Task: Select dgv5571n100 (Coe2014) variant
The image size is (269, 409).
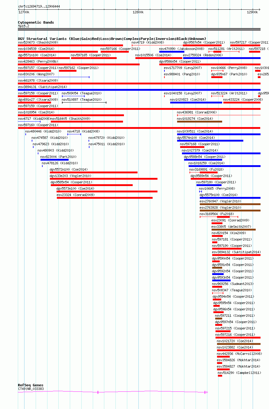Action: [x=44, y=58]
